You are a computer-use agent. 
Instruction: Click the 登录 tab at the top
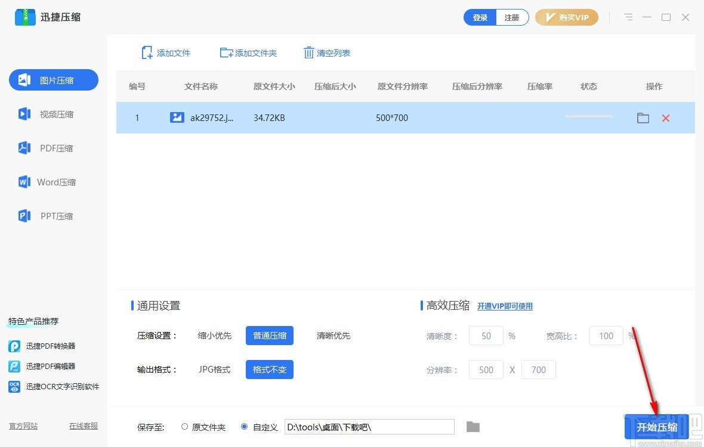(x=480, y=17)
